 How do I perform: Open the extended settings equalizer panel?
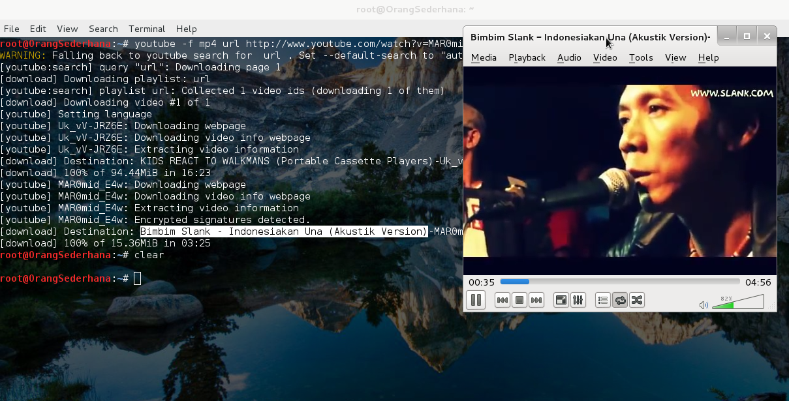pos(578,300)
